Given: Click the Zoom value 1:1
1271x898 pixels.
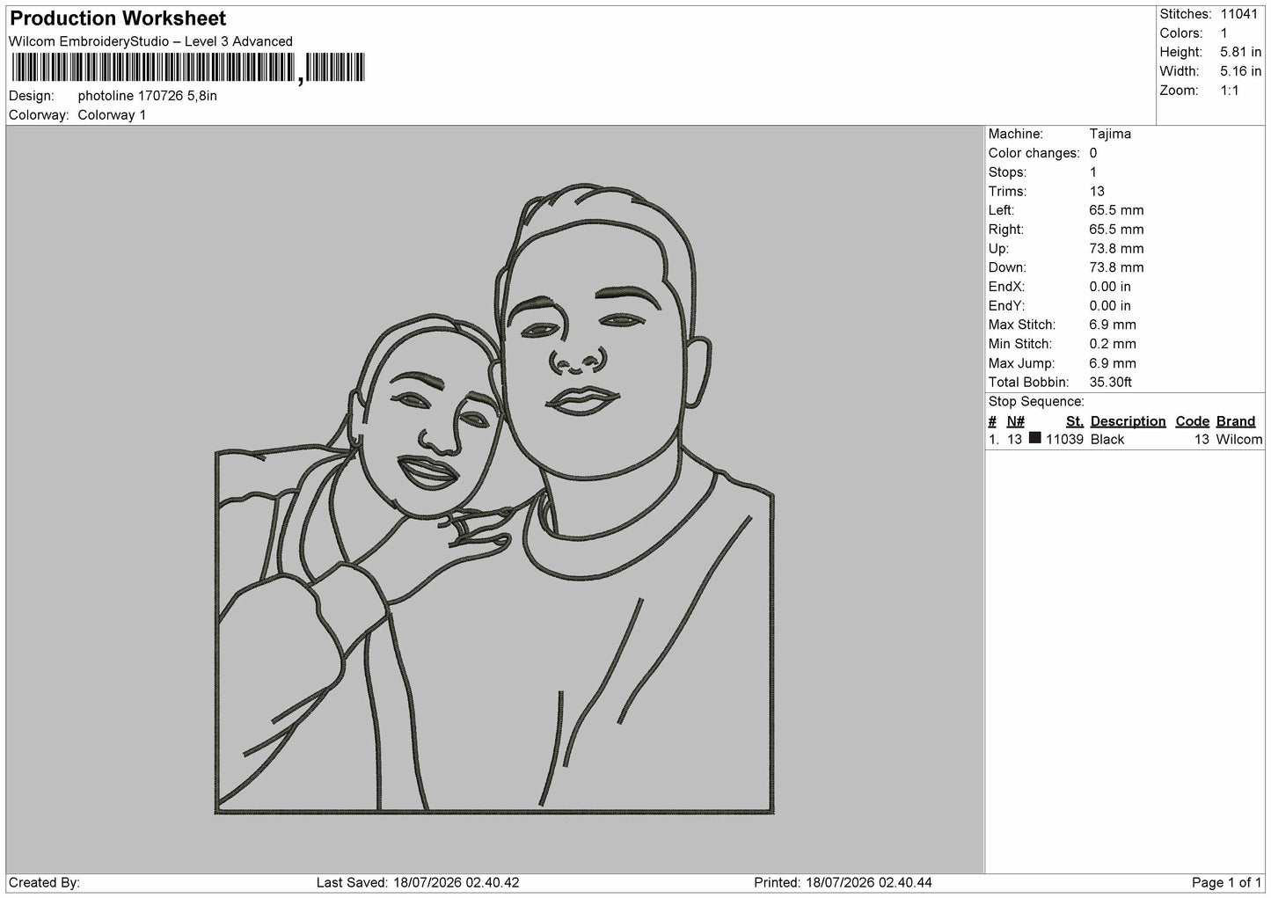Looking at the screenshot, I should click(1229, 91).
